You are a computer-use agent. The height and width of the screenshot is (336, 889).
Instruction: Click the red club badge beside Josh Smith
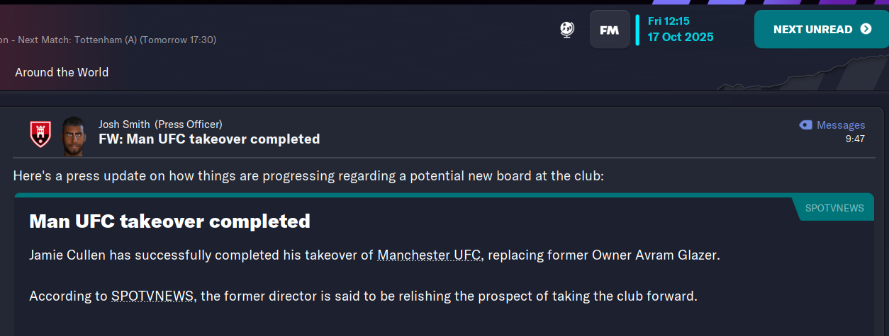[40, 133]
